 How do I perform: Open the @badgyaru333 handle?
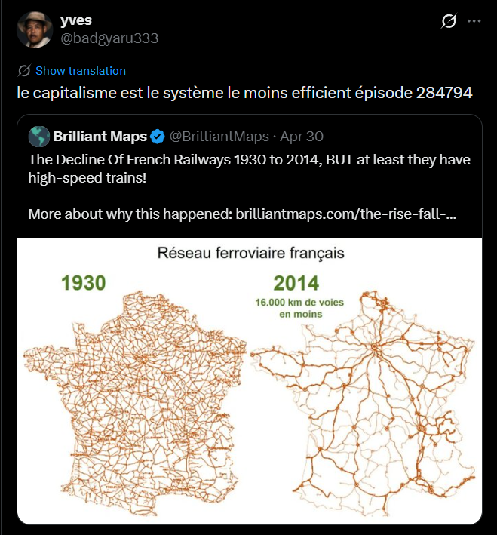click(x=109, y=38)
